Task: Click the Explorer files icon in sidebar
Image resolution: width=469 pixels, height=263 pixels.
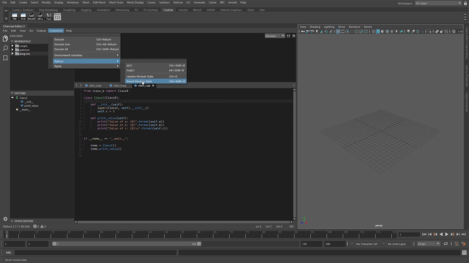Action: coord(5,38)
